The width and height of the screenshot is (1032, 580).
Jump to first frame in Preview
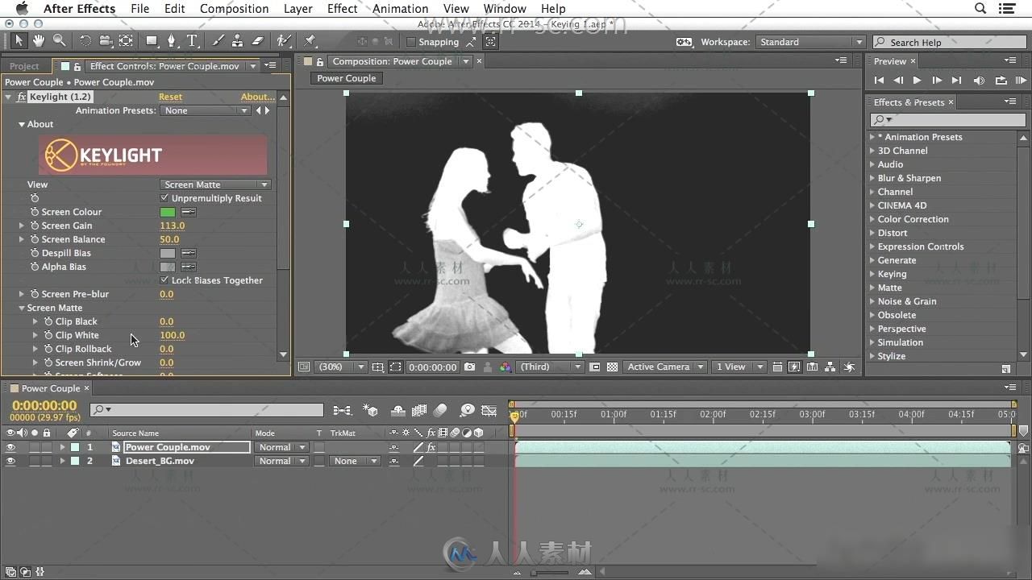point(879,81)
